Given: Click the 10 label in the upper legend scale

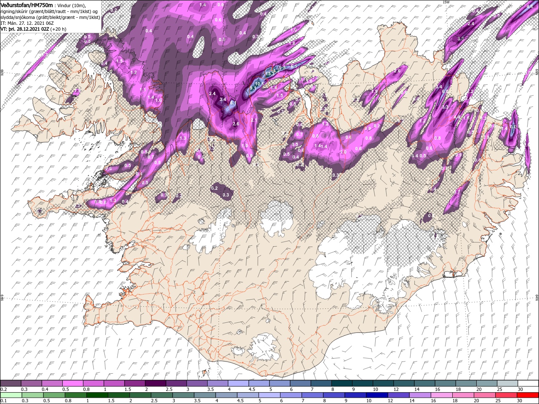Looking at the screenshot, I should (376, 389).
